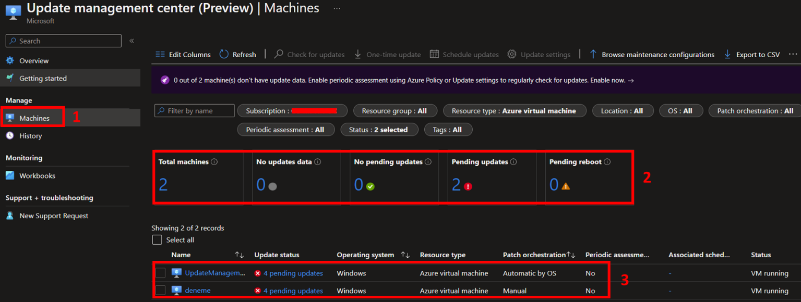801x302 pixels.
Task: Open the more options ellipsis in toolbar
Action: [x=793, y=54]
